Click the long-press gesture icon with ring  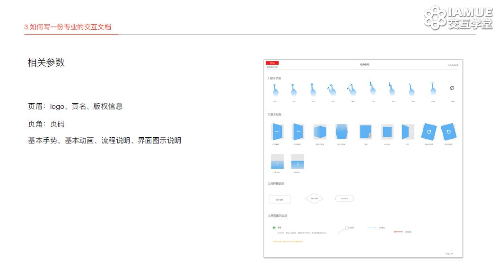pyautogui.click(x=313, y=89)
